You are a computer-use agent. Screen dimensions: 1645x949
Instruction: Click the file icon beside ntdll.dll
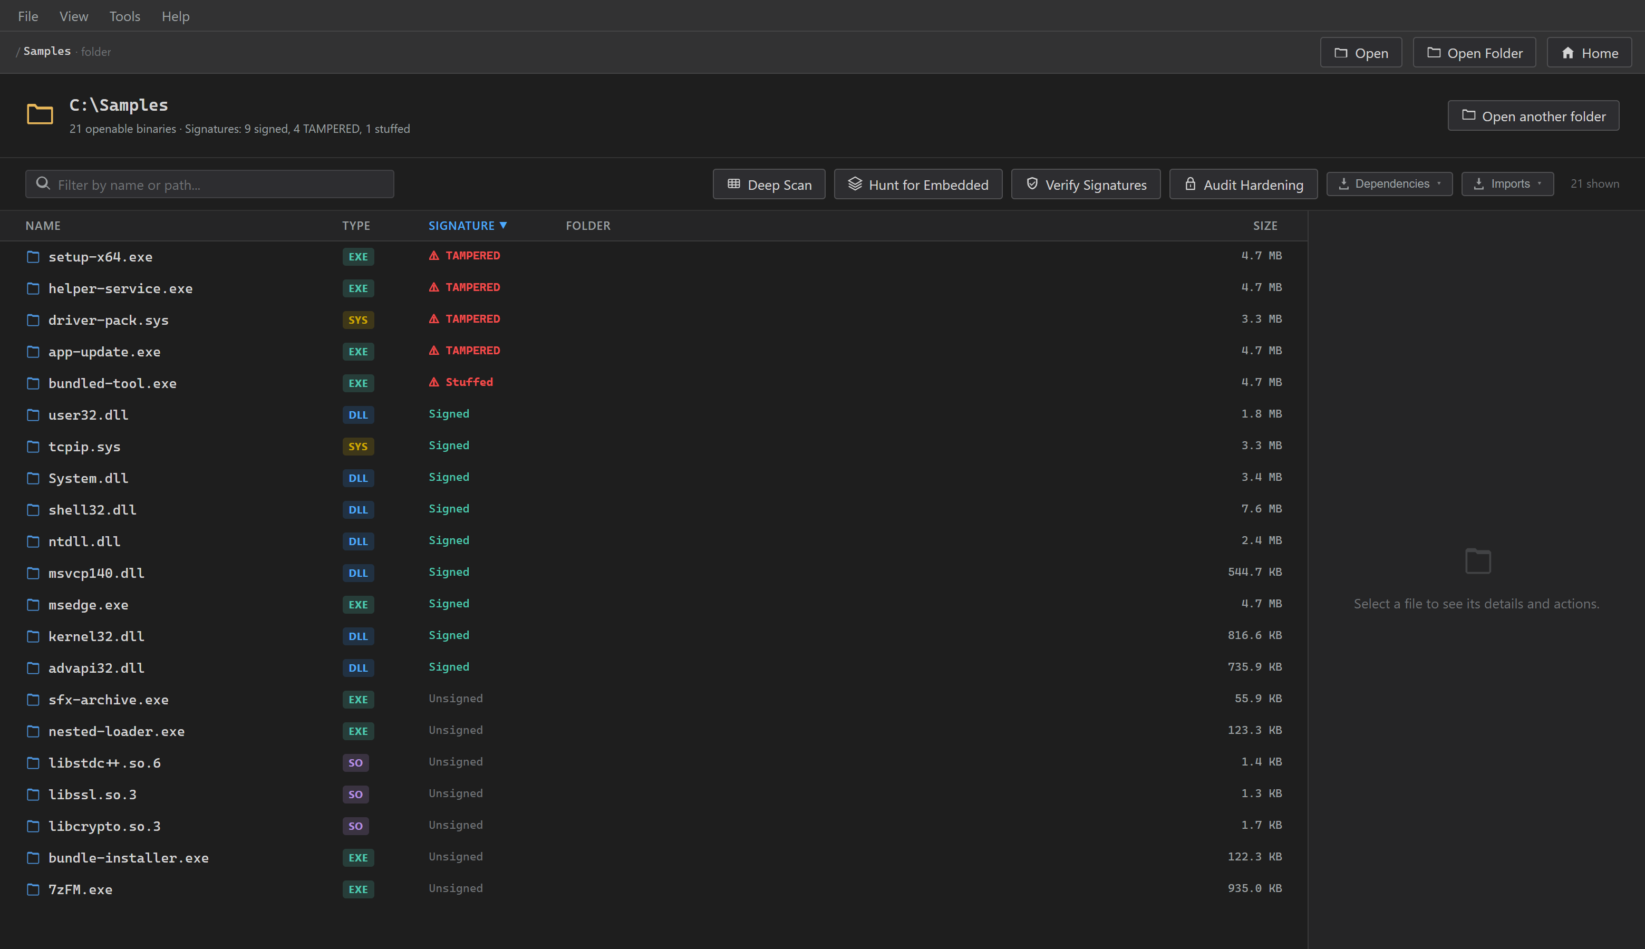coord(33,541)
